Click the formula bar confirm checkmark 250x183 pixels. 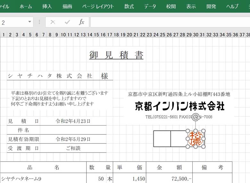(67, 22)
